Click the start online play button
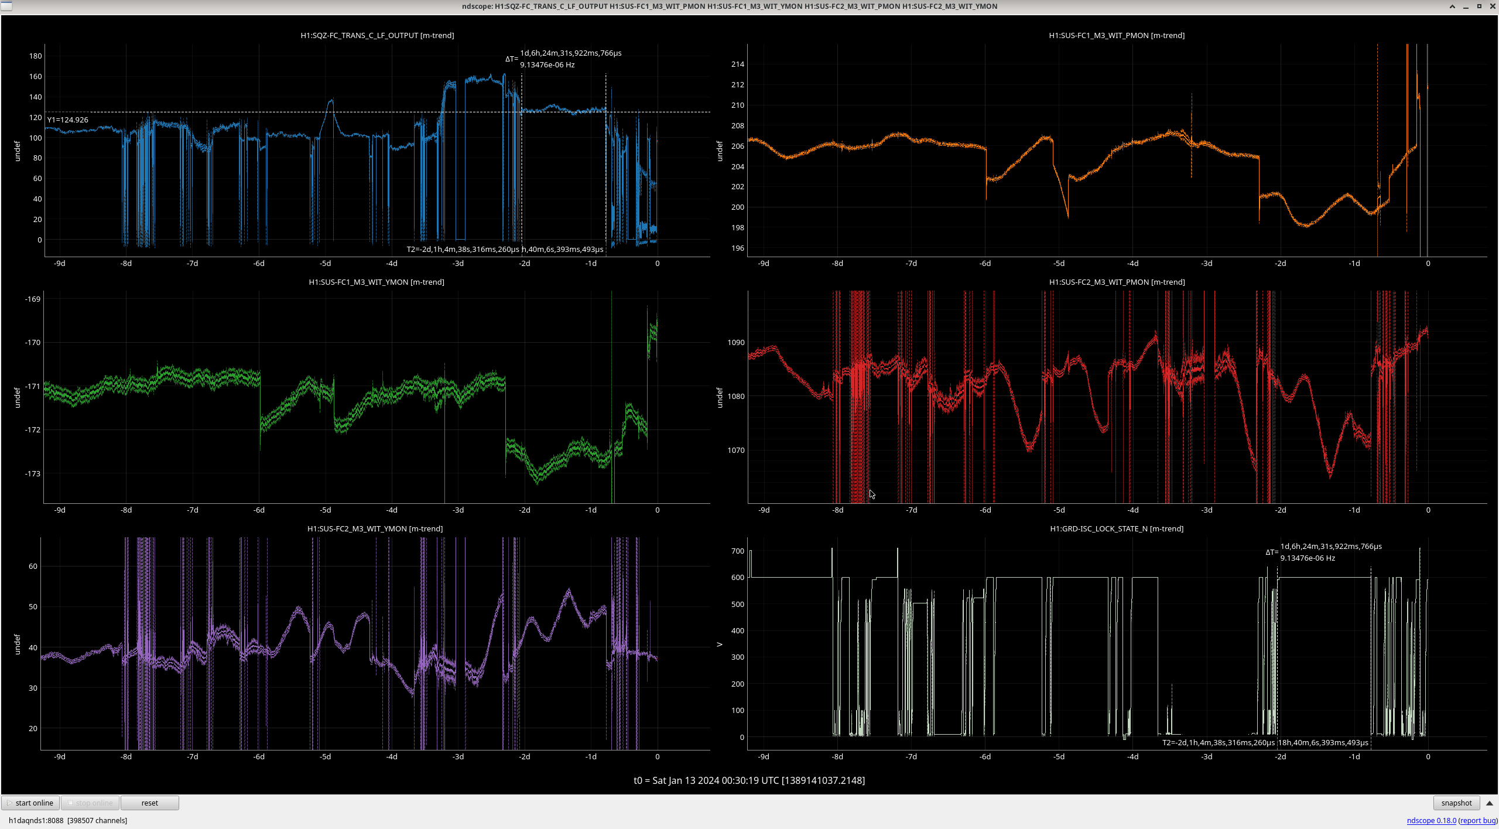 [30, 803]
